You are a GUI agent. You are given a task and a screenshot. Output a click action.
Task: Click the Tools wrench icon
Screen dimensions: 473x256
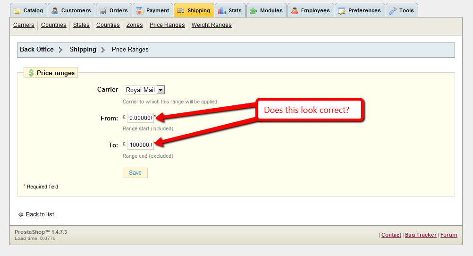tap(393, 11)
